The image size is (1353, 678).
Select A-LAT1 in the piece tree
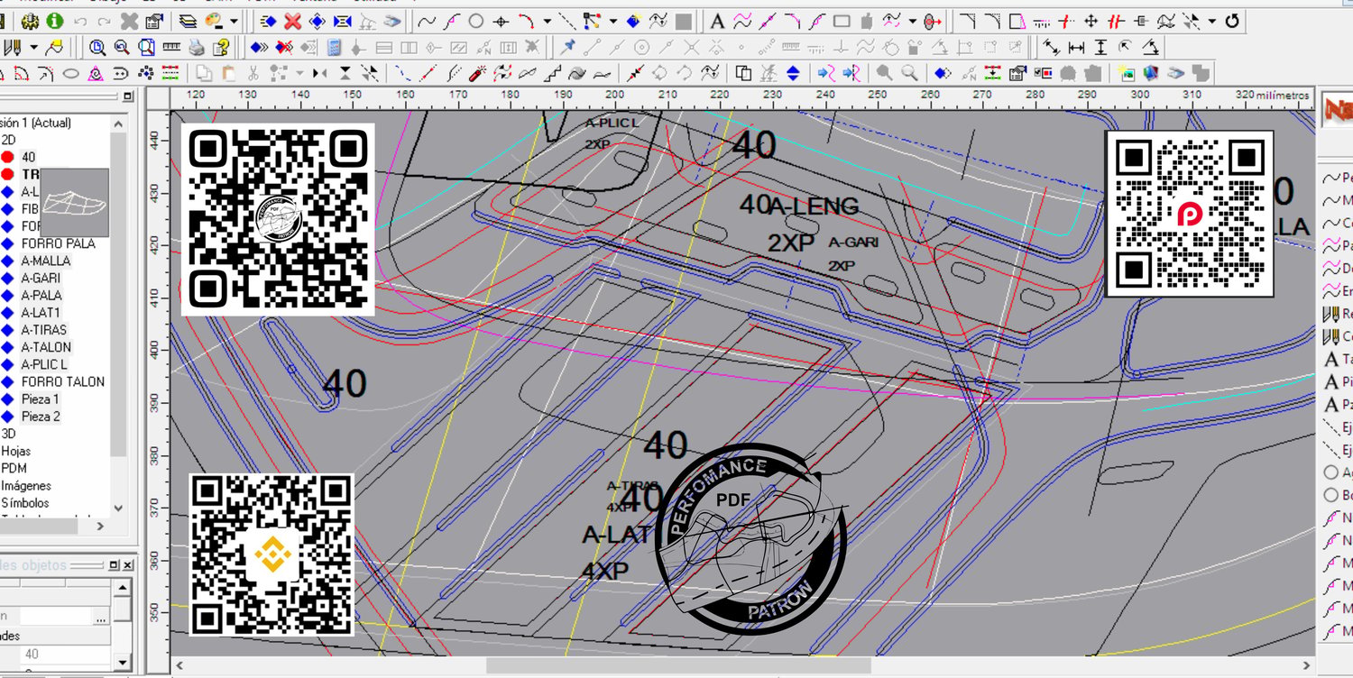[x=41, y=313]
